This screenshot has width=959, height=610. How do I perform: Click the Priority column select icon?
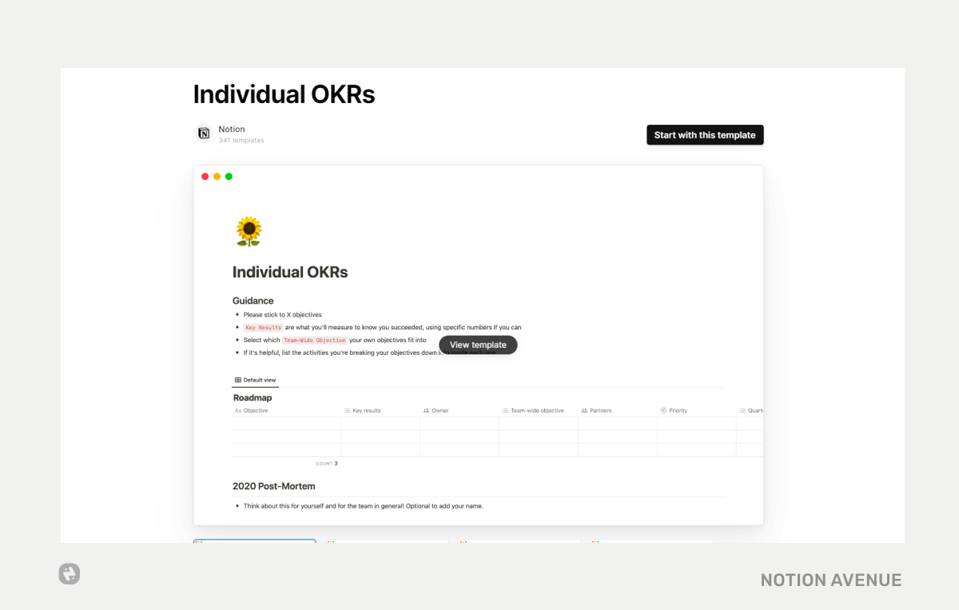click(663, 410)
